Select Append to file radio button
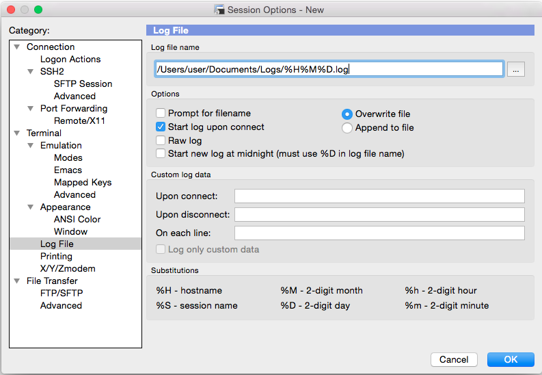 tap(347, 128)
